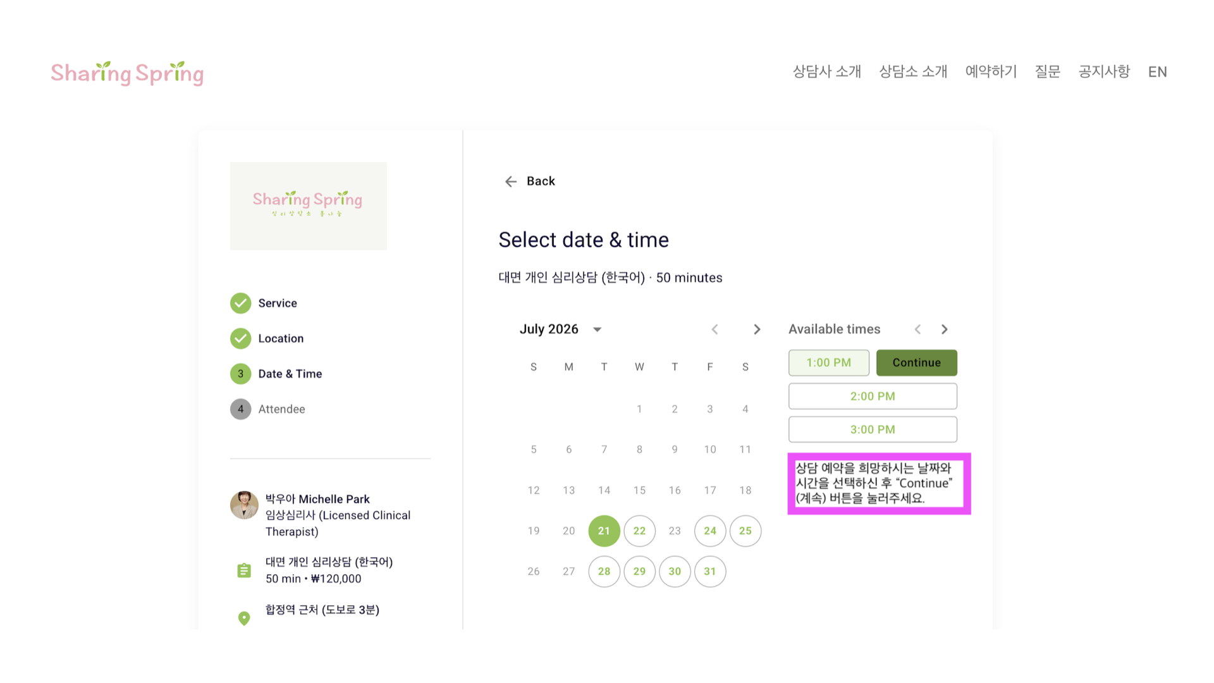Click the clipboard service icon
Screen dimensions: 1214x683
[244, 570]
